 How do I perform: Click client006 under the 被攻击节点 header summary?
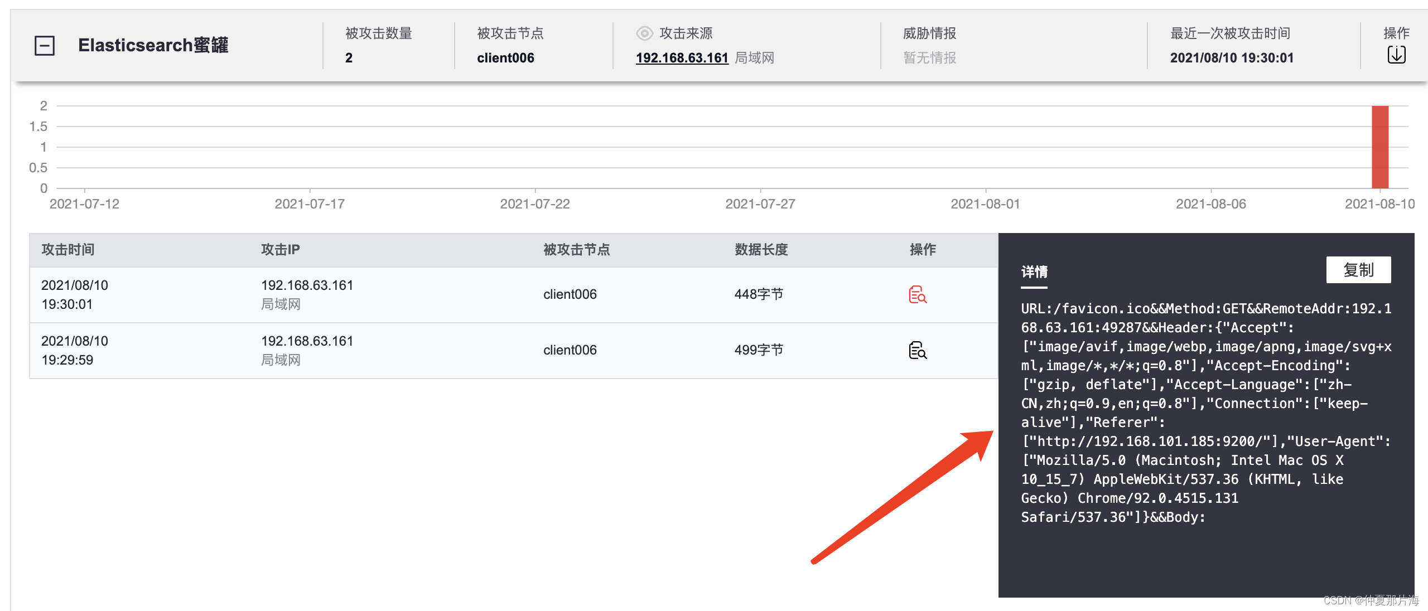[x=505, y=58]
